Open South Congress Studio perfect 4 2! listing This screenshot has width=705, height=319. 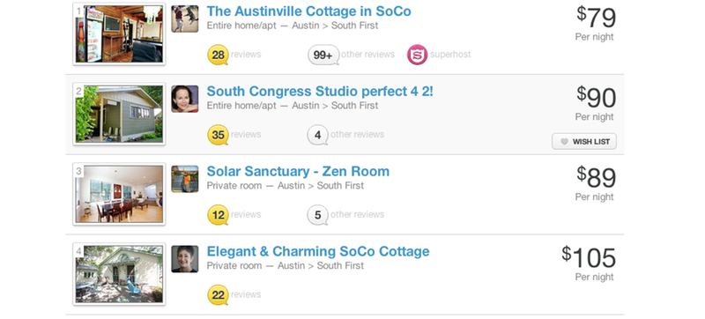[x=320, y=92]
